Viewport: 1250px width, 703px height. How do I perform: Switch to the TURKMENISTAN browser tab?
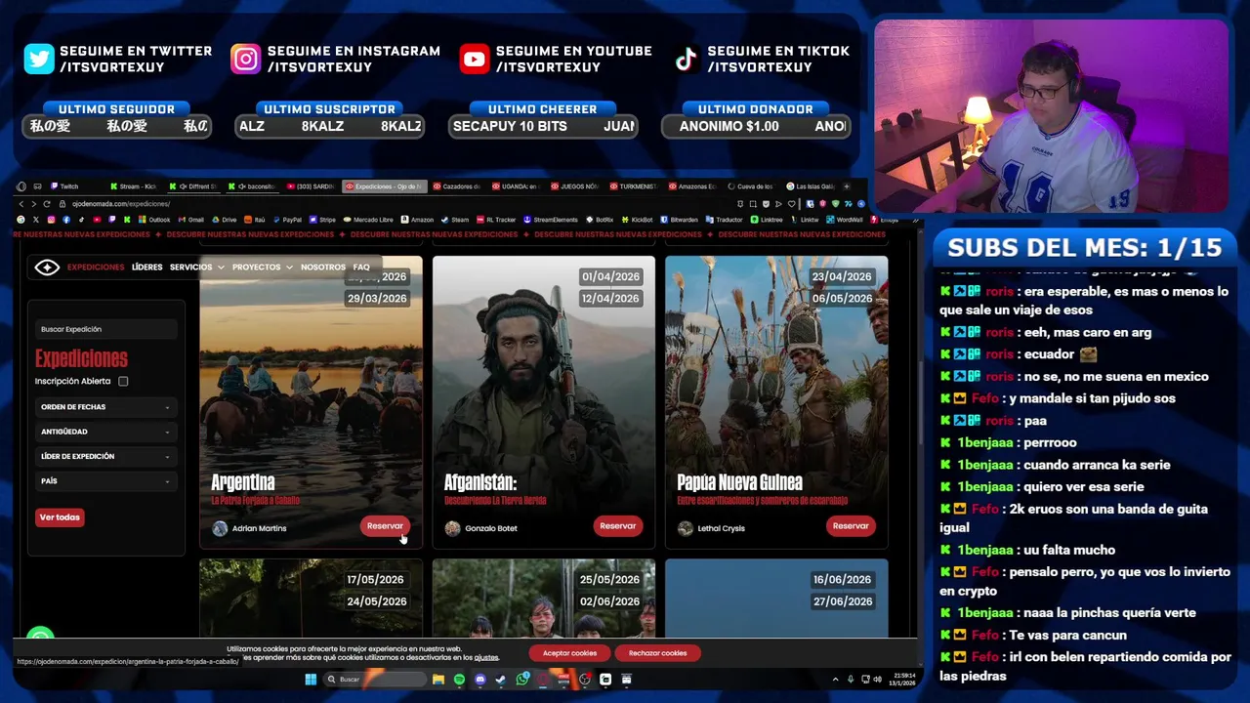[x=636, y=186]
